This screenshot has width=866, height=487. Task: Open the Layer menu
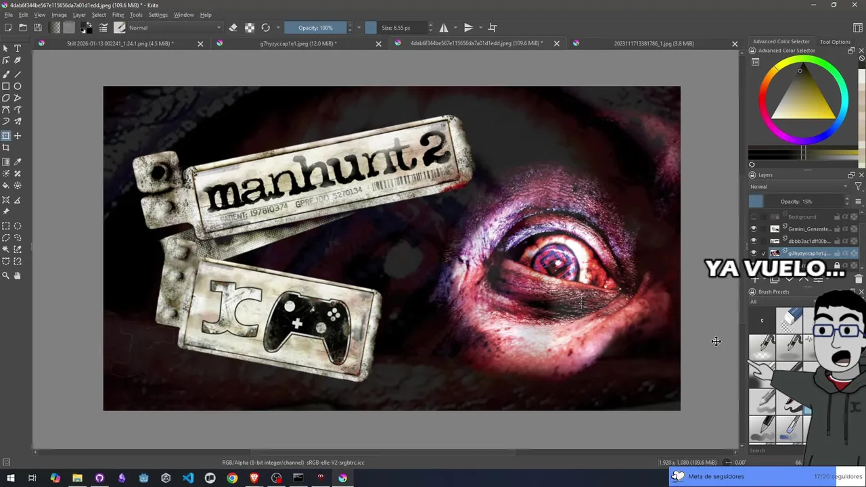[79, 15]
